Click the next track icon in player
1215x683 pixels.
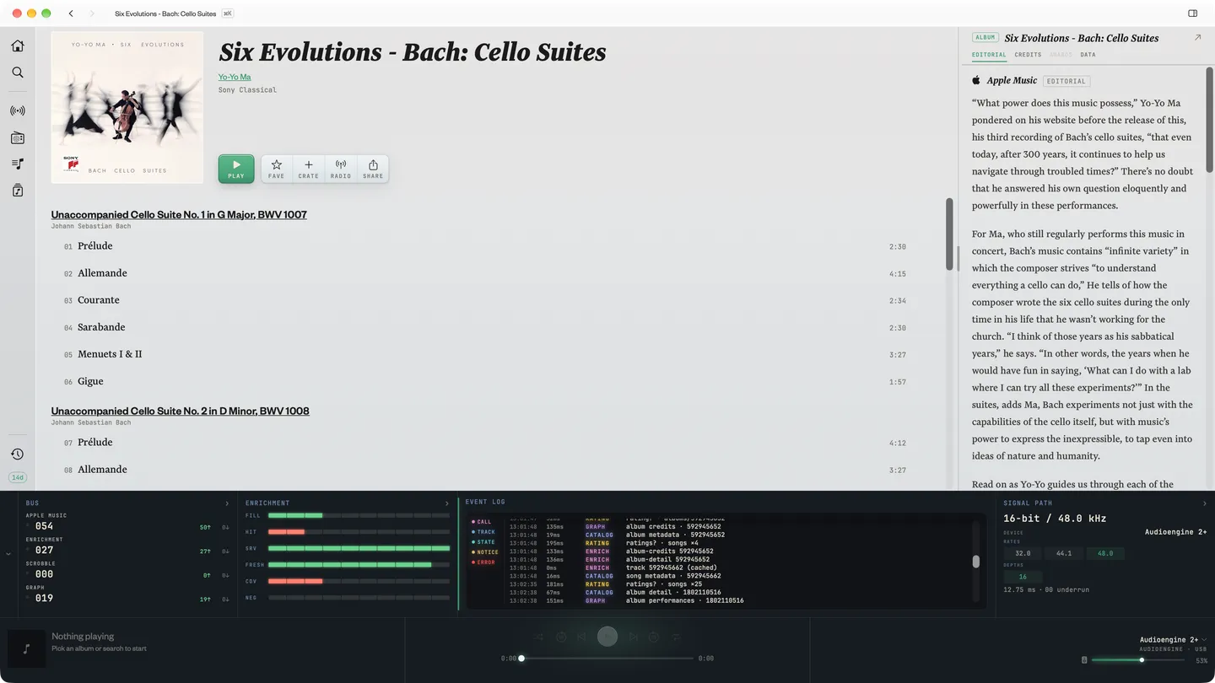pos(633,637)
